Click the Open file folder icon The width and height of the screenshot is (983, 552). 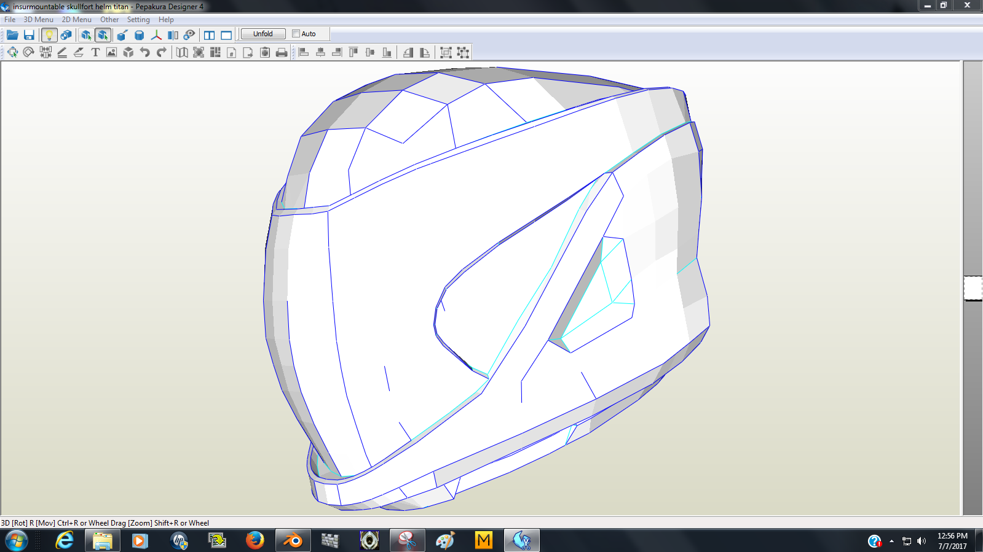point(12,35)
